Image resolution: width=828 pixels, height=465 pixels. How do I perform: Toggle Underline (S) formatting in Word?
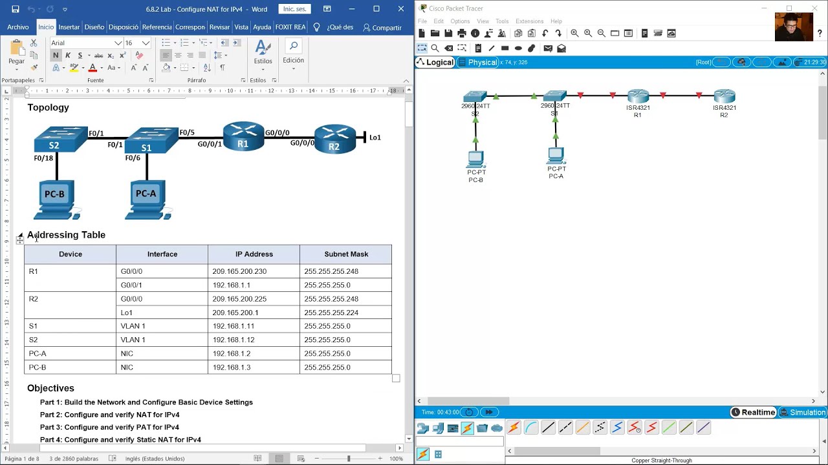(x=80, y=55)
